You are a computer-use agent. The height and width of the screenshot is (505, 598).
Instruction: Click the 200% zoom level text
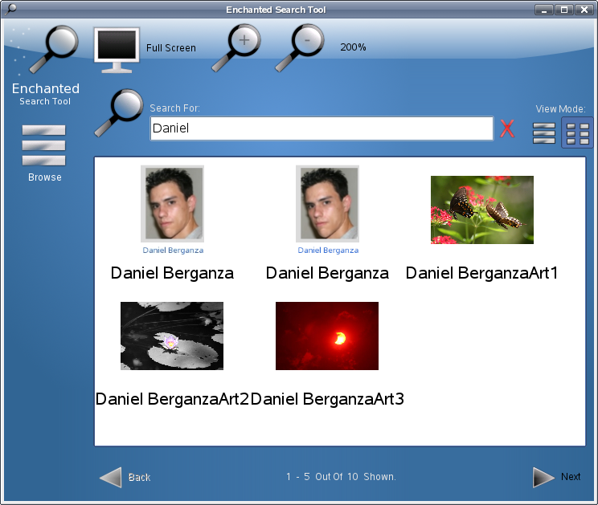click(353, 47)
